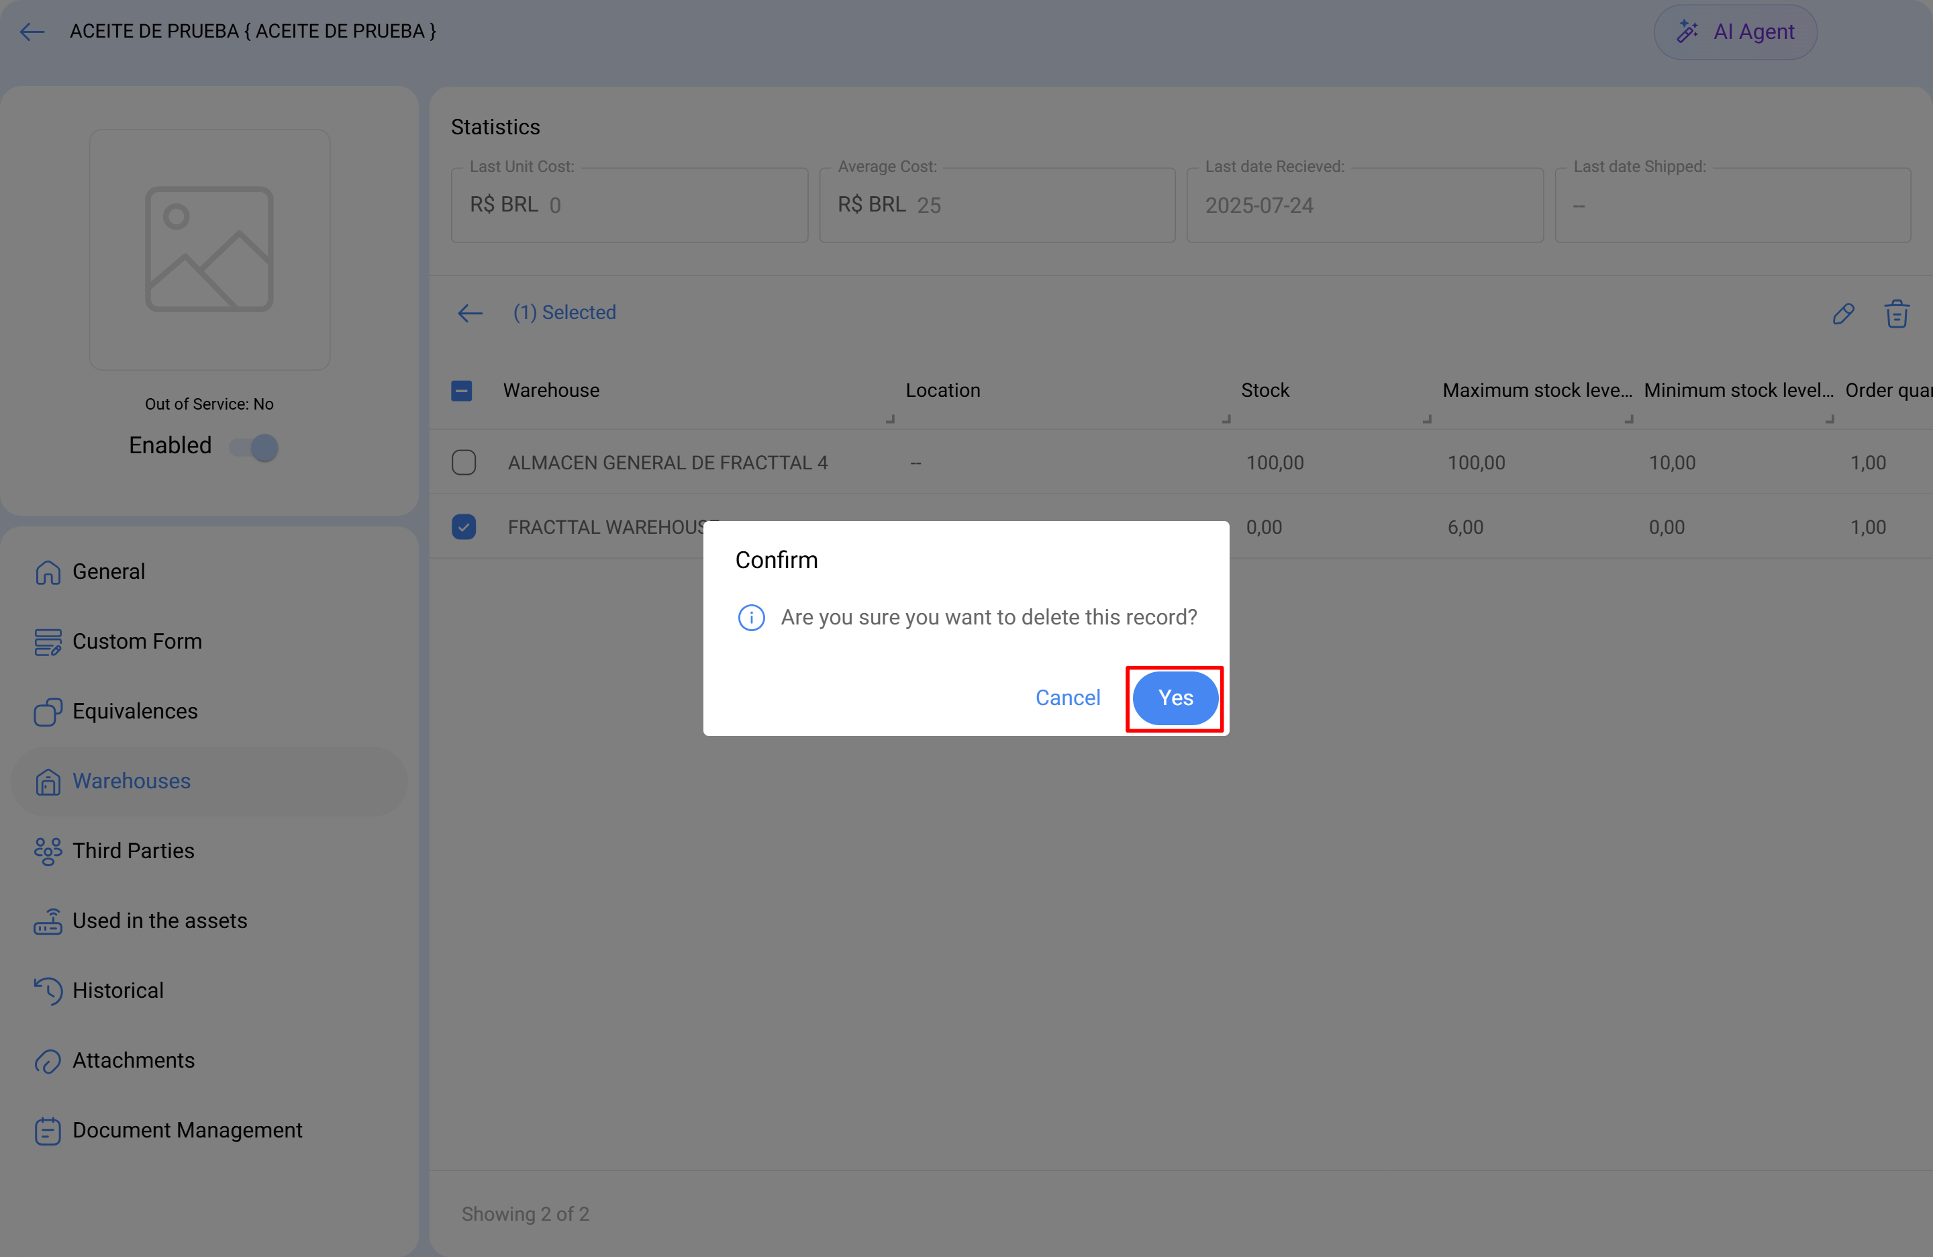Click the Average Cost field
This screenshot has height=1257, width=1933.
[x=997, y=205]
